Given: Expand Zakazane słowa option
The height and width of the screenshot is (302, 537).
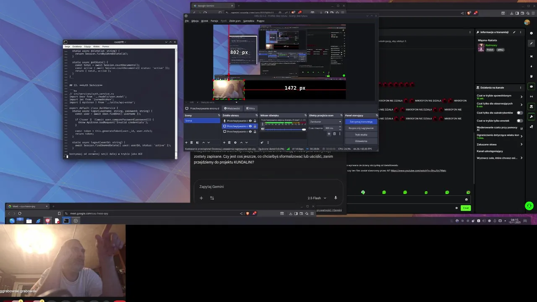Looking at the screenshot, I should coord(521,144).
